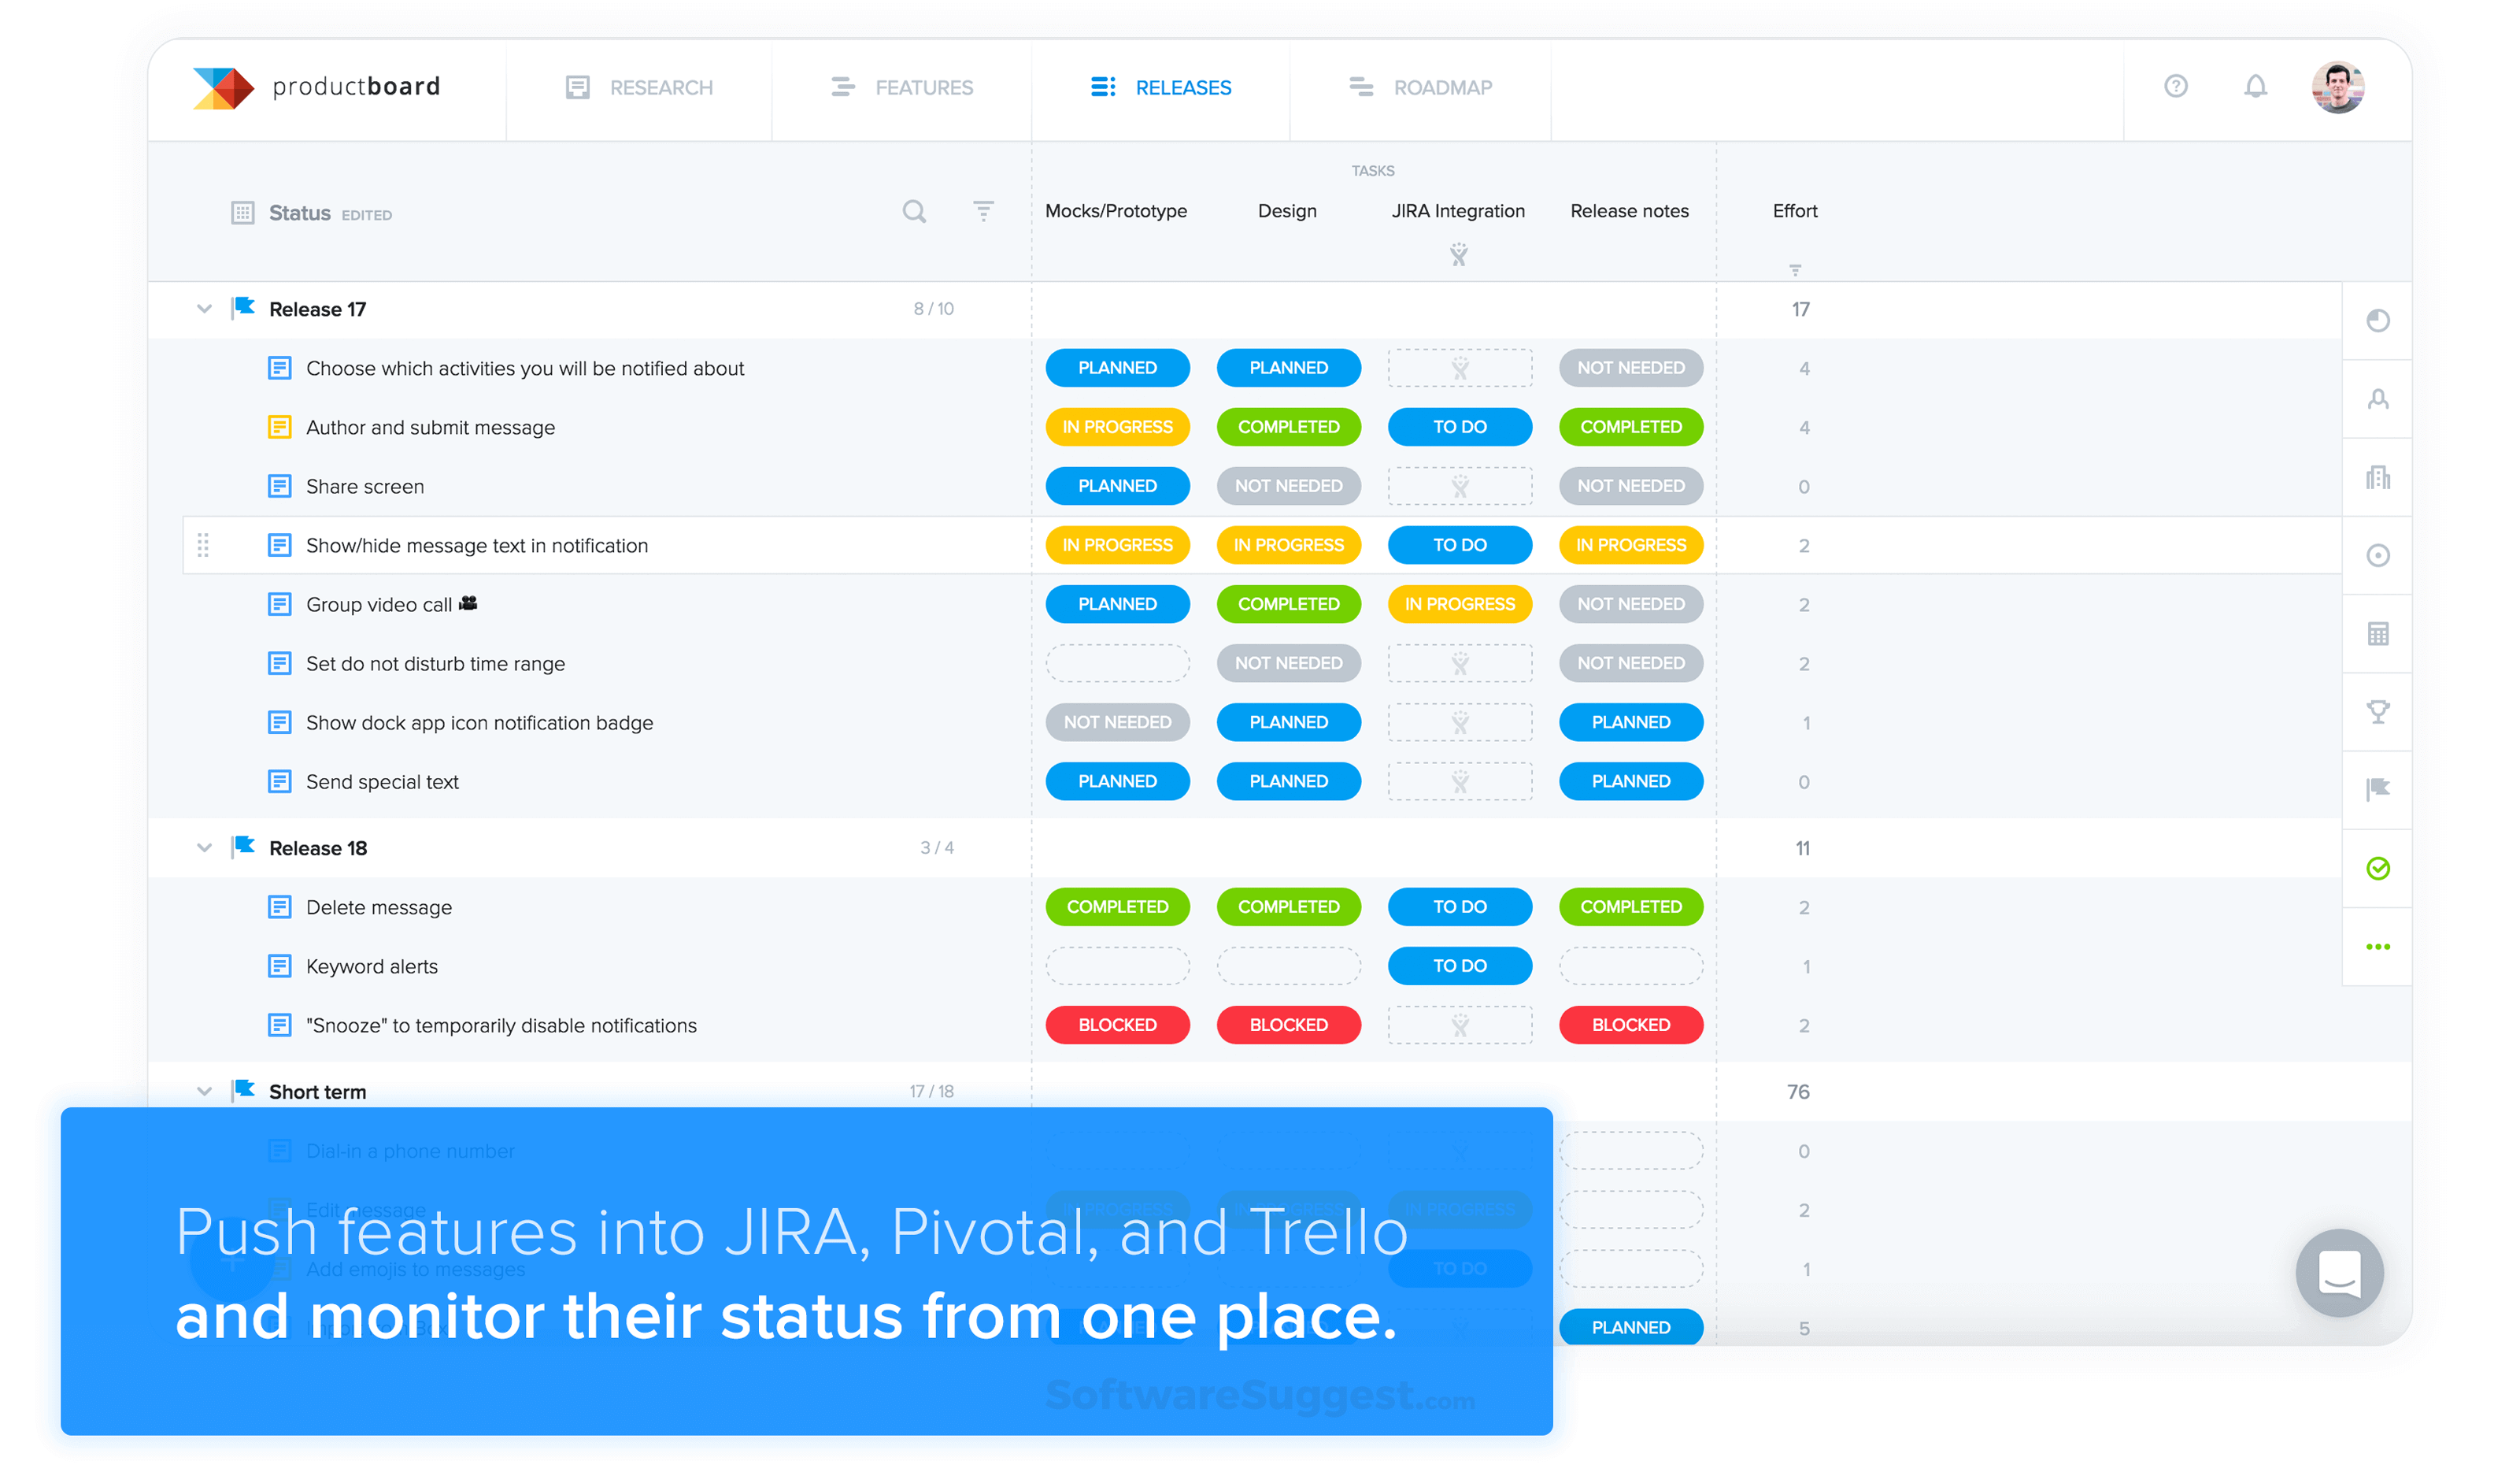The width and height of the screenshot is (2520, 1472).
Task: Click the user icon in right sidebar
Action: point(2378,399)
